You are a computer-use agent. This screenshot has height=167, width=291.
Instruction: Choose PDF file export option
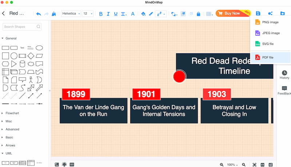[x=270, y=58]
